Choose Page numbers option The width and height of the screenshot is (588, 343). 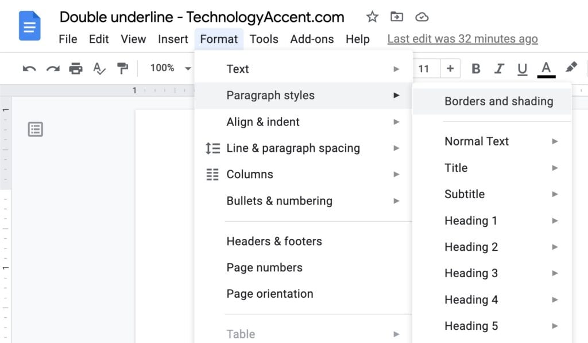click(x=303, y=267)
